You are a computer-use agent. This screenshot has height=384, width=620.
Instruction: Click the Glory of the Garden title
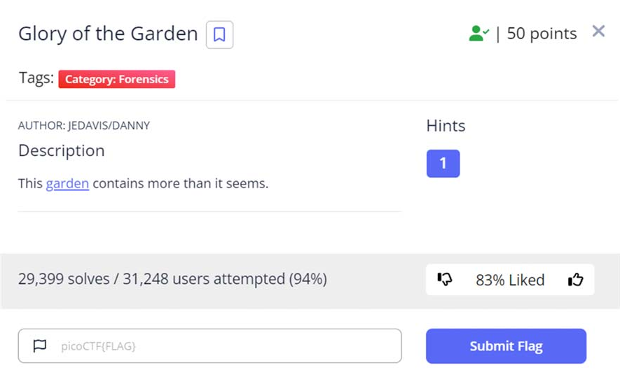click(108, 34)
